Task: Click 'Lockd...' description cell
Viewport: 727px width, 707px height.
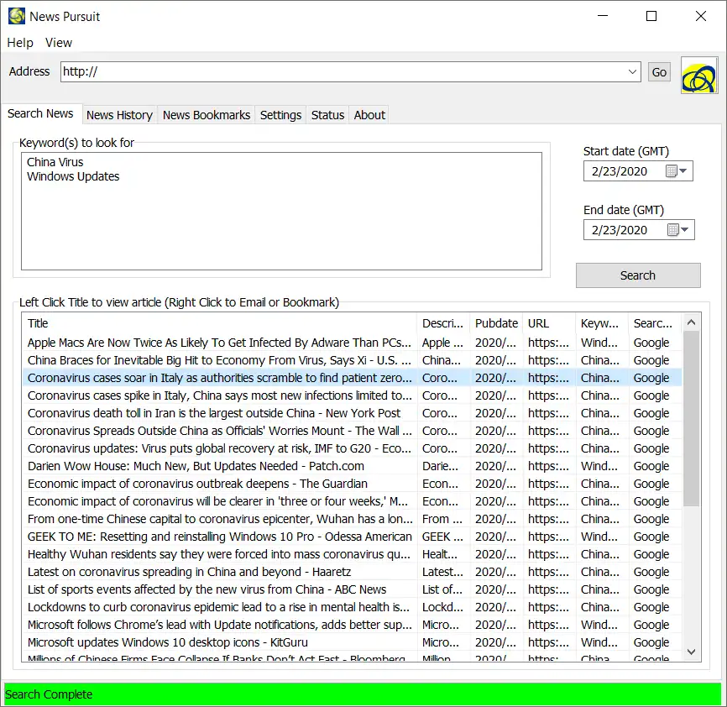Action: click(442, 607)
